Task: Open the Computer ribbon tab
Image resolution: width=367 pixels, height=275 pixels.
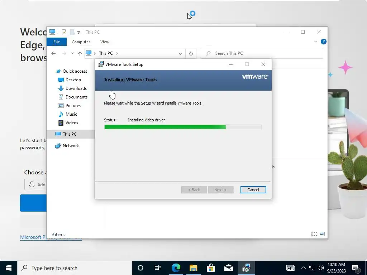Action: click(81, 42)
